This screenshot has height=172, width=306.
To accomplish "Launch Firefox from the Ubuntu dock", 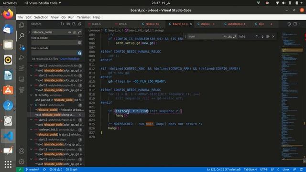I will 8,14.
